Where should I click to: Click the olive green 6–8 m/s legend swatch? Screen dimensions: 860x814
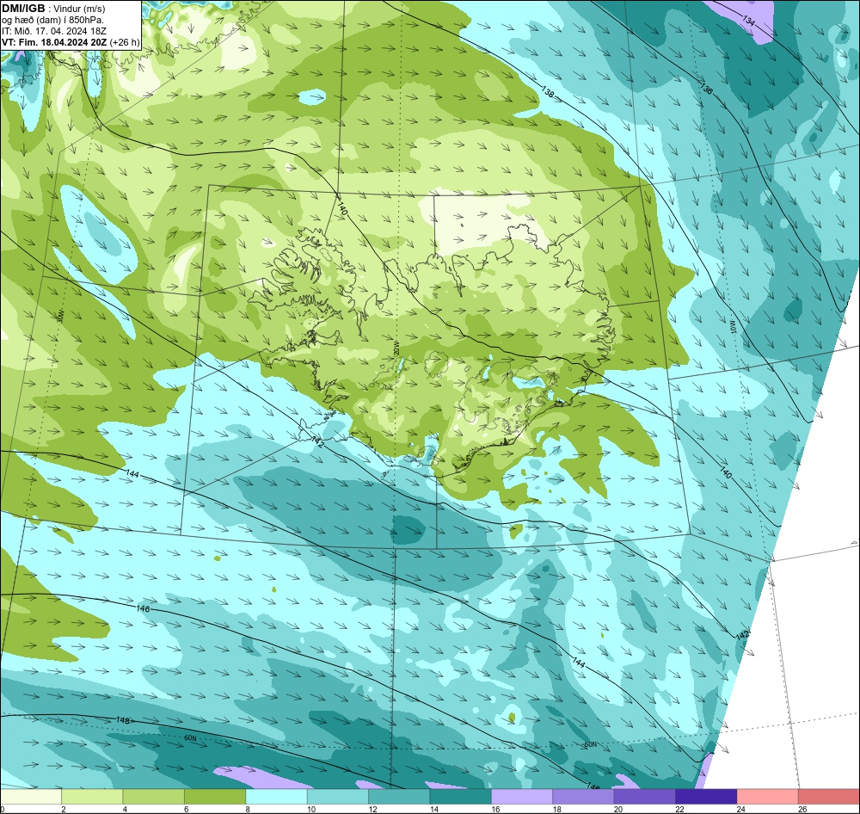click(x=215, y=797)
